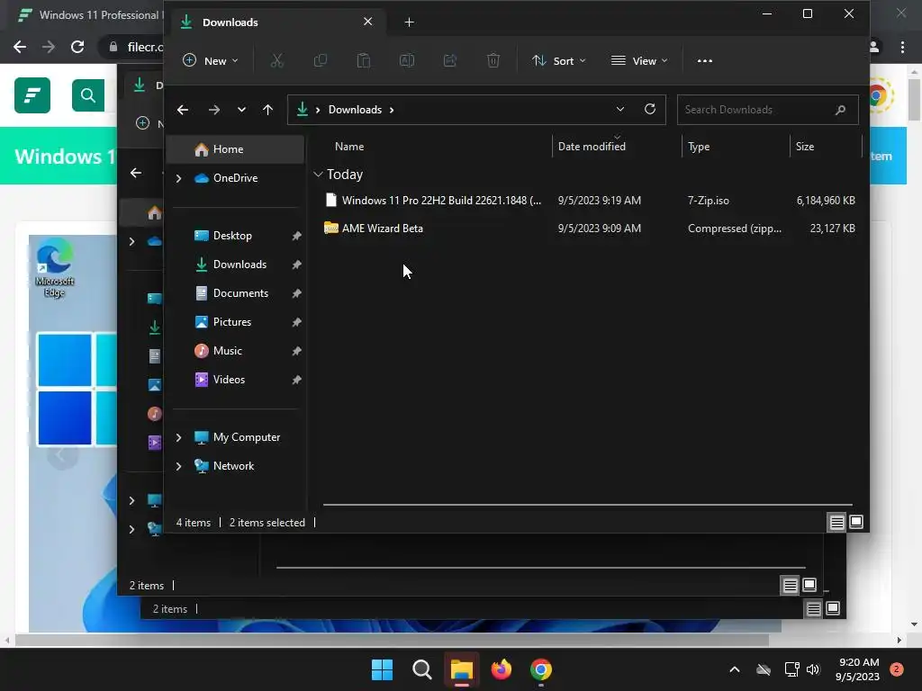The width and height of the screenshot is (922, 691).
Task: Open the View dropdown menu
Action: (639, 60)
